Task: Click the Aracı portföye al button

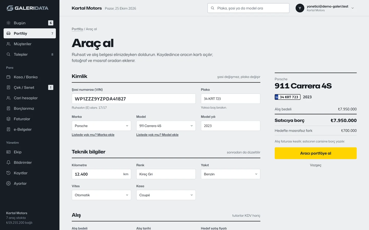Action: (316, 153)
